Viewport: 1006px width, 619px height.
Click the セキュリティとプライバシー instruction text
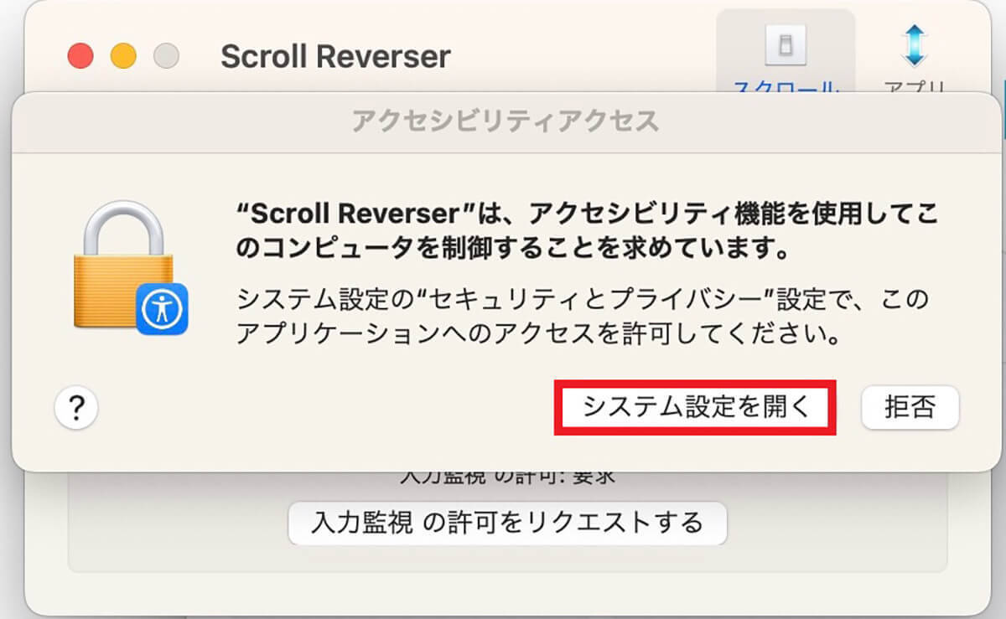pos(583,317)
